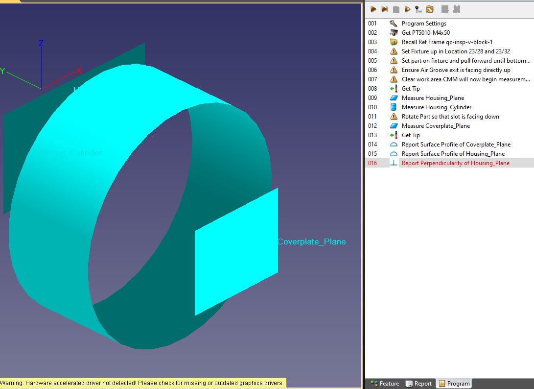Click the orange refresh/loop arrows icon
Image resolution: width=534 pixels, height=389 pixels.
coord(430,9)
